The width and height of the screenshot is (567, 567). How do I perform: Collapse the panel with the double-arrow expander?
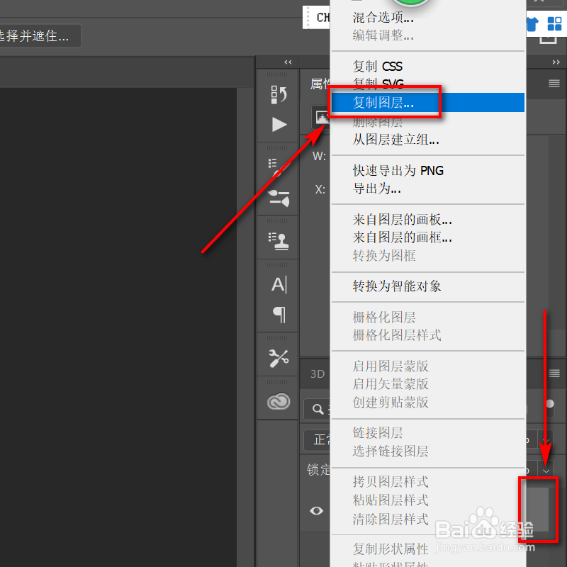coord(287,62)
